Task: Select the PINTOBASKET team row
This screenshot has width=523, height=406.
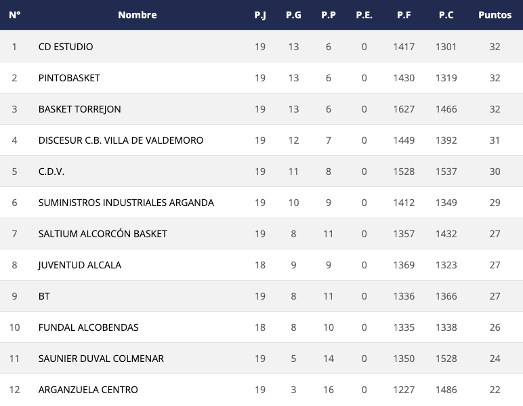Action: coord(69,78)
